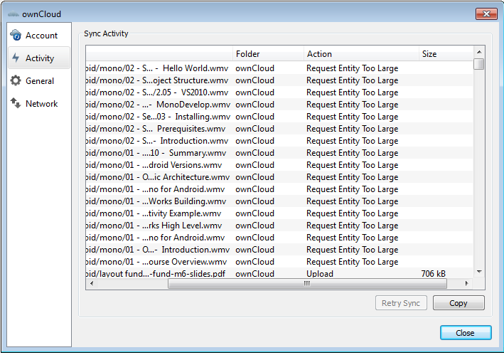Sort list by Folder column header
The image size is (504, 355).
pos(267,54)
